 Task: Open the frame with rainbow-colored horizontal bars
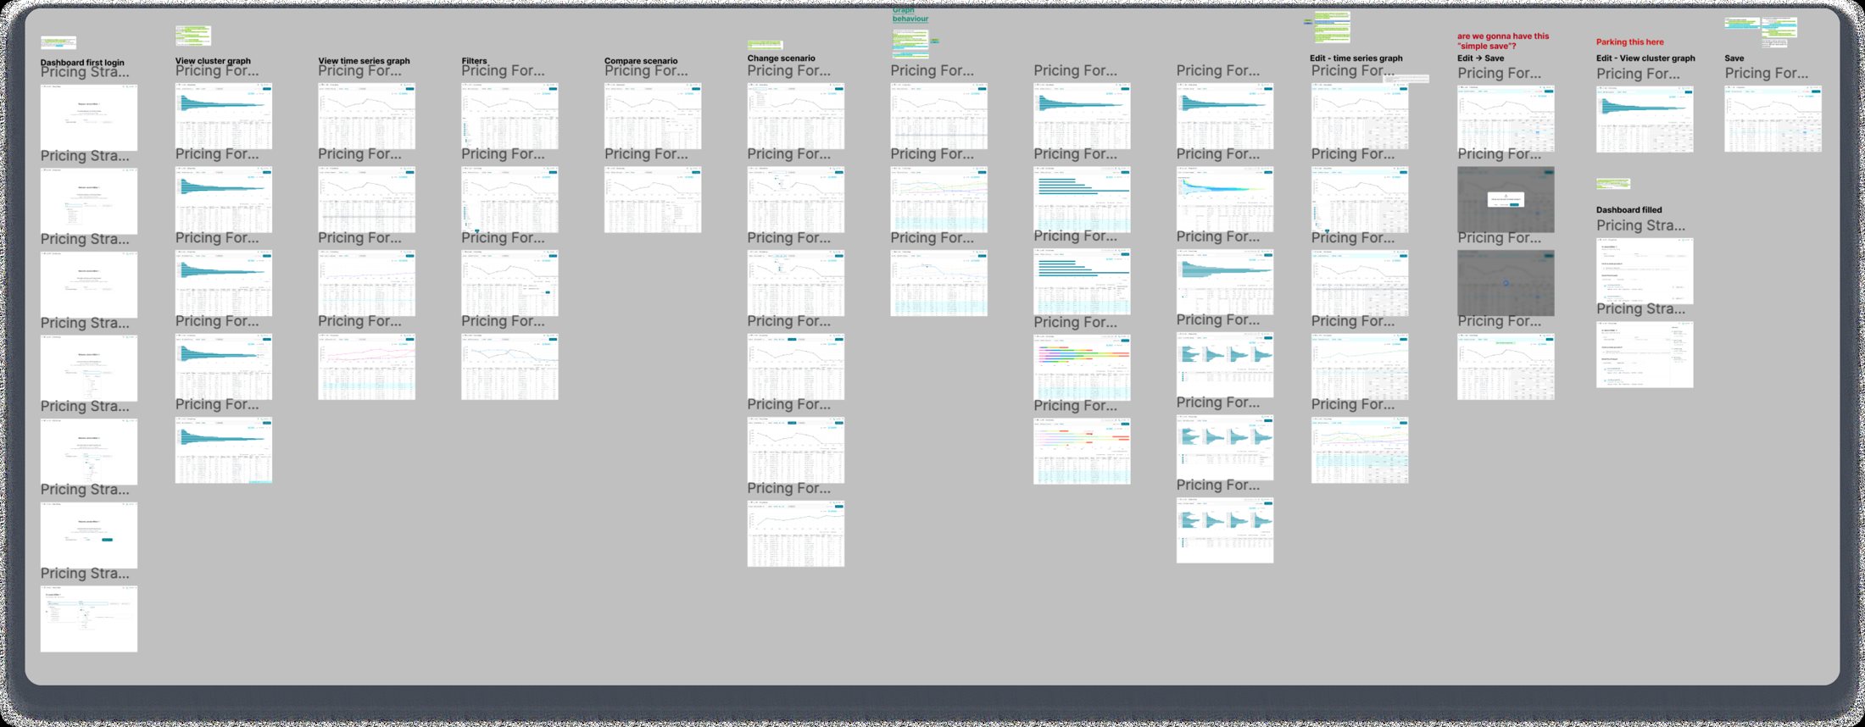tap(1082, 367)
